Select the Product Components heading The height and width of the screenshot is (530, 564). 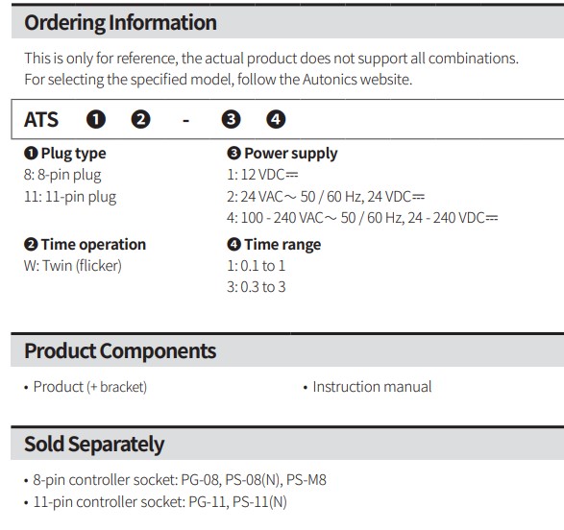coord(120,351)
